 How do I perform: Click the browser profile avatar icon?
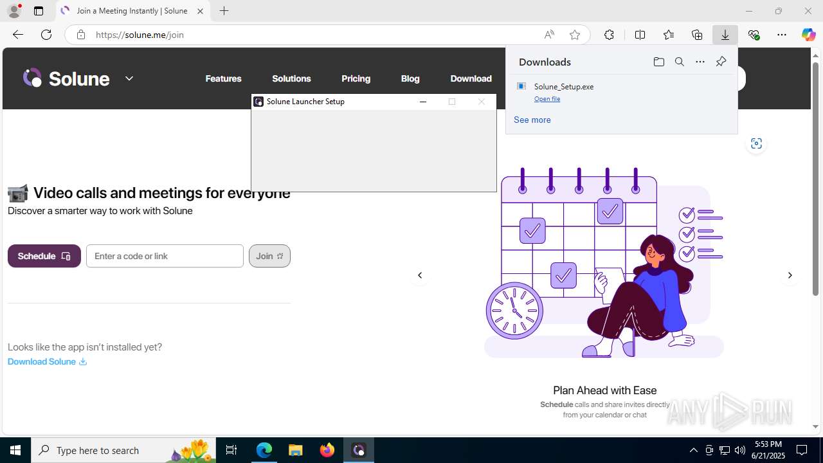14,11
